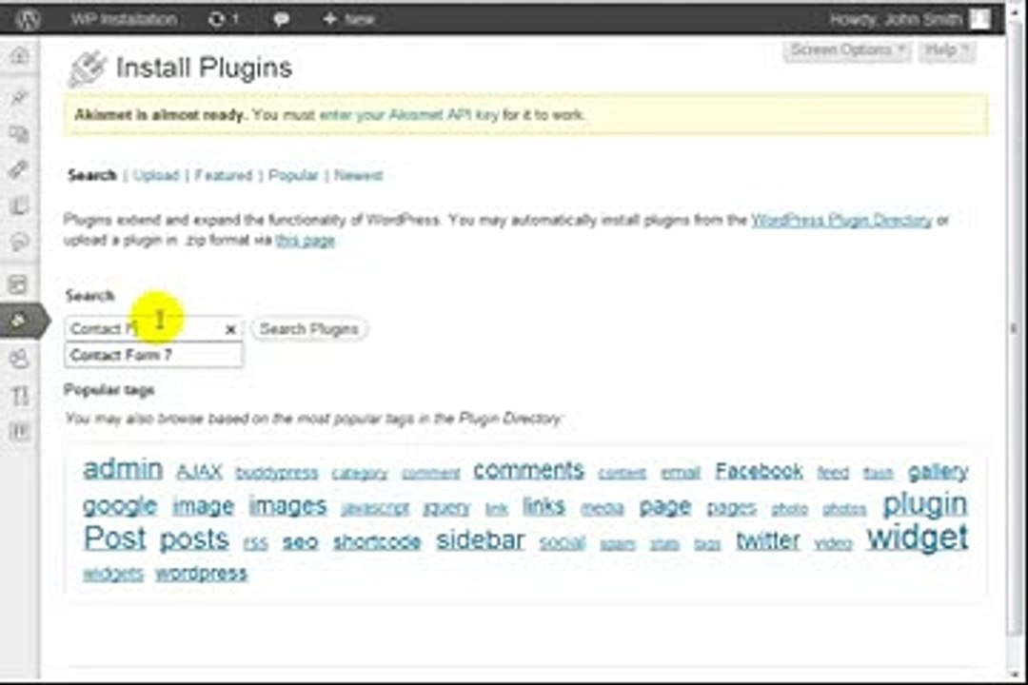Follow the enter your Akismet API key link
1028x685 pixels.
(x=409, y=115)
